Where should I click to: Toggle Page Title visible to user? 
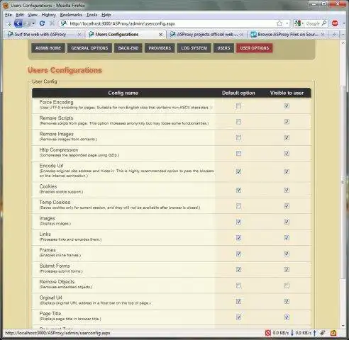click(x=287, y=317)
